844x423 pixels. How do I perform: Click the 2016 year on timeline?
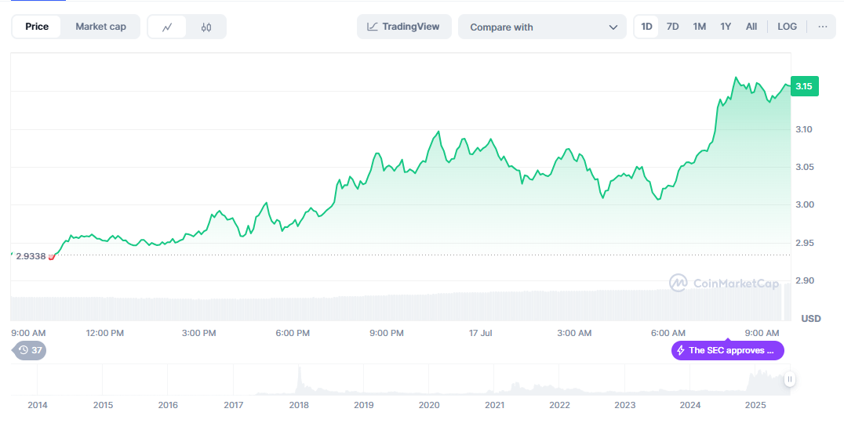click(168, 405)
